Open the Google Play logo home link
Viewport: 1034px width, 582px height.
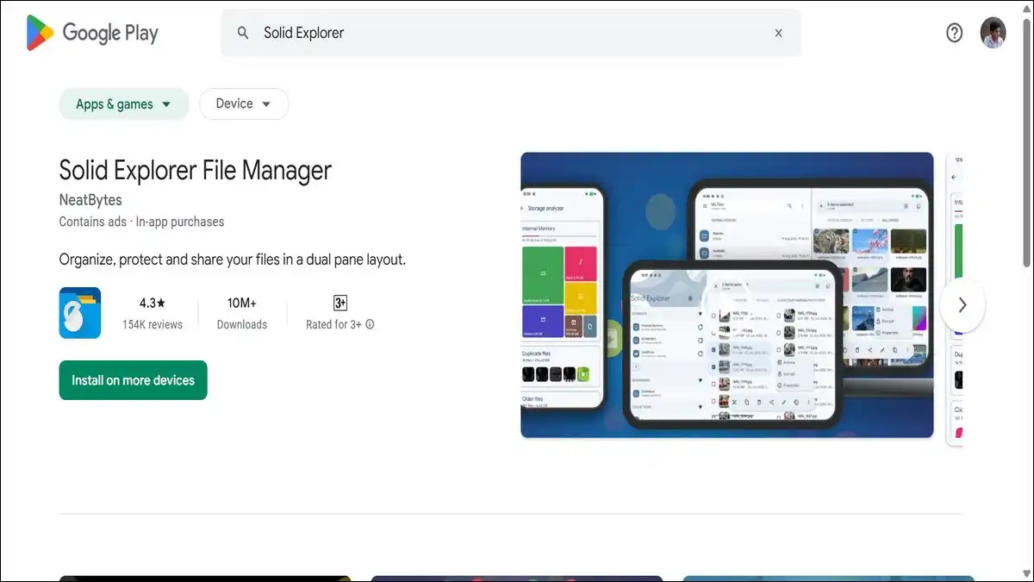[x=92, y=33]
